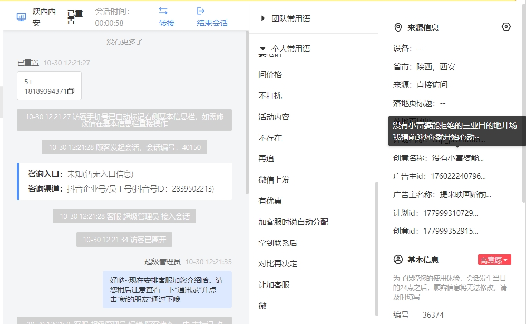
Task: Select the 拿到联系后 quick phrase
Action: (x=278, y=243)
